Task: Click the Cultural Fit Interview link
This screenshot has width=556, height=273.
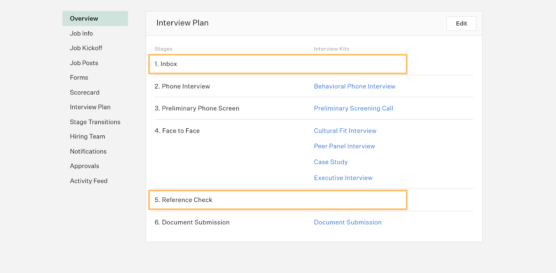Action: pyautogui.click(x=345, y=131)
